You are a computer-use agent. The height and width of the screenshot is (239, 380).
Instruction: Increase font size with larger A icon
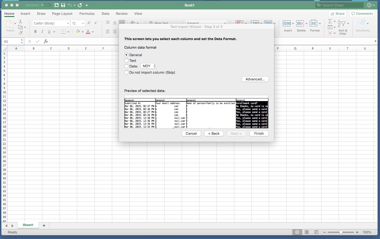tap(89, 23)
